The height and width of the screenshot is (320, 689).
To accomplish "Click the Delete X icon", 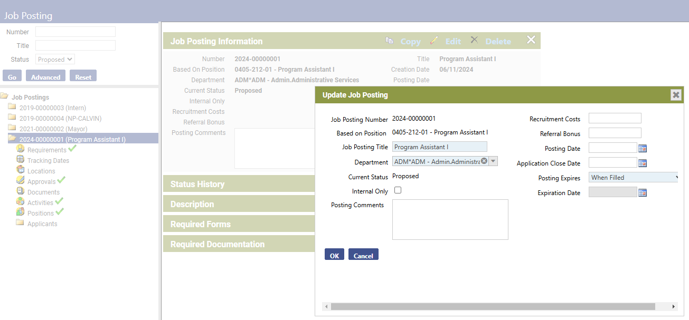I will point(474,40).
